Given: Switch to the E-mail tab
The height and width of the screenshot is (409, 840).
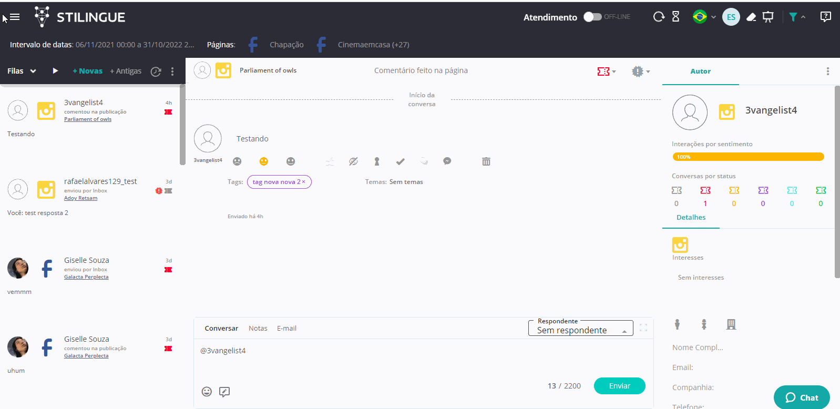Looking at the screenshot, I should pyautogui.click(x=286, y=328).
